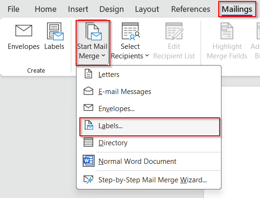Choose Normal Word Document option
This screenshot has height=198, width=260.
[x=149, y=161]
